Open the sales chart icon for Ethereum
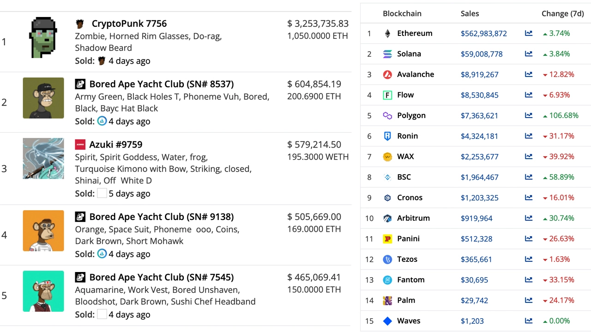591x332 pixels. [528, 34]
